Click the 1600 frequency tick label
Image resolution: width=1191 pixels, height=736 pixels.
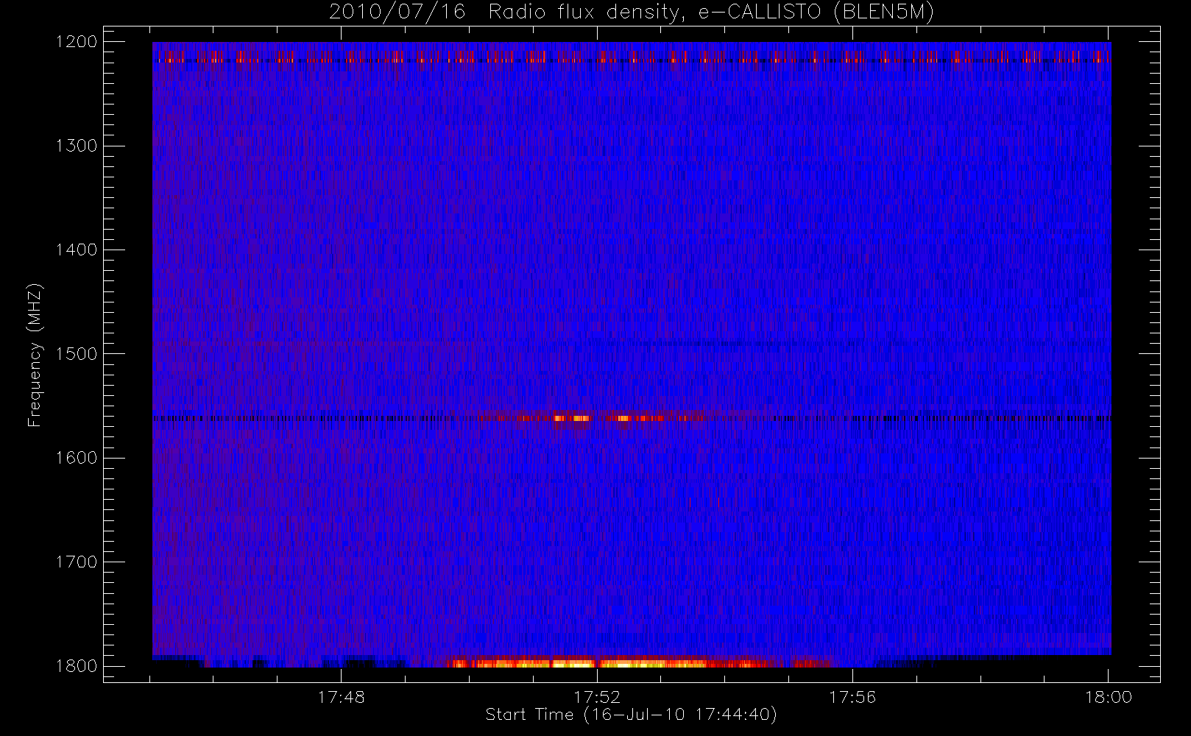[x=77, y=458]
